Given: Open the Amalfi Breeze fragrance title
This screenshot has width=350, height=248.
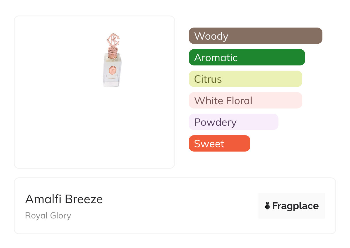Looking at the screenshot, I should pos(64,199).
